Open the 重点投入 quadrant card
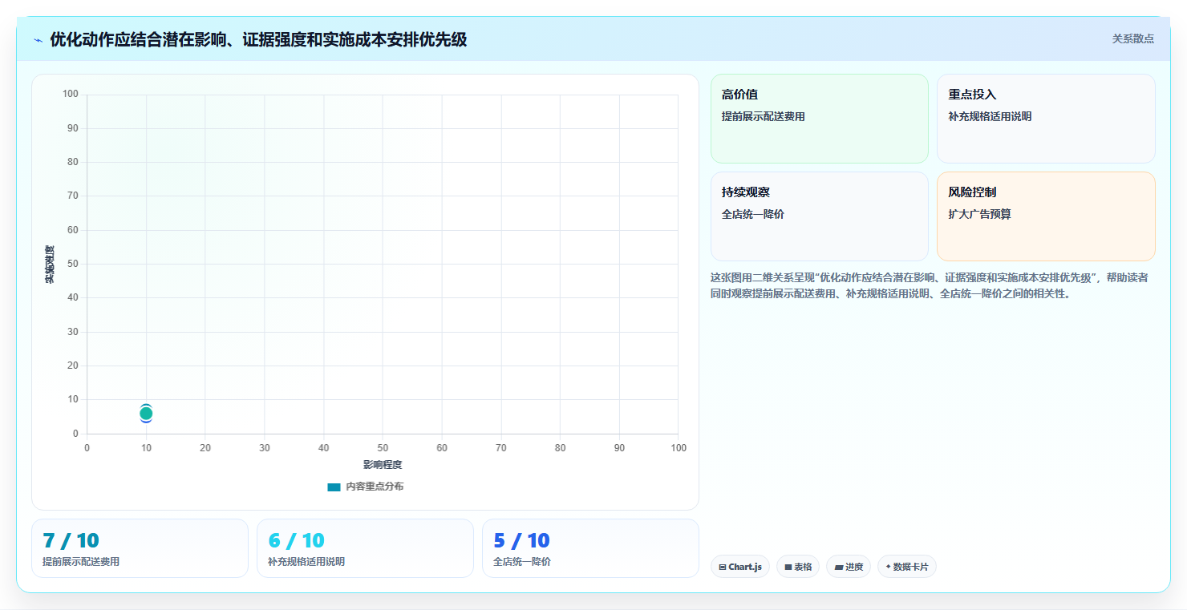1187x610 pixels. point(1046,119)
